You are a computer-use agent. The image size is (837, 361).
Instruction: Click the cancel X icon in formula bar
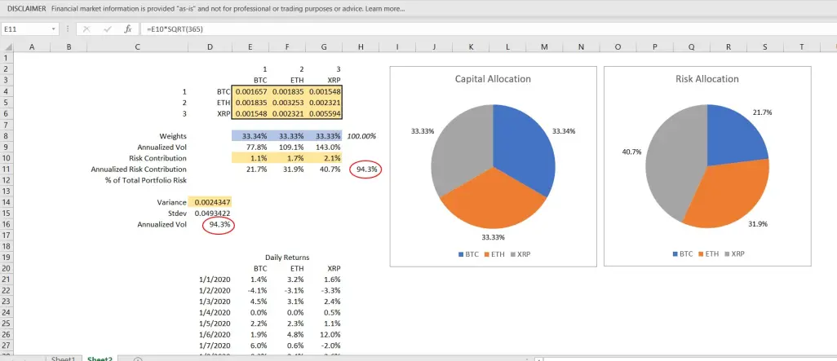pos(86,29)
